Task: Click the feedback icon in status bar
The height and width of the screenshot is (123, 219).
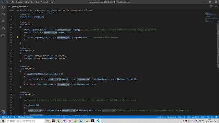Action: tap(212, 117)
